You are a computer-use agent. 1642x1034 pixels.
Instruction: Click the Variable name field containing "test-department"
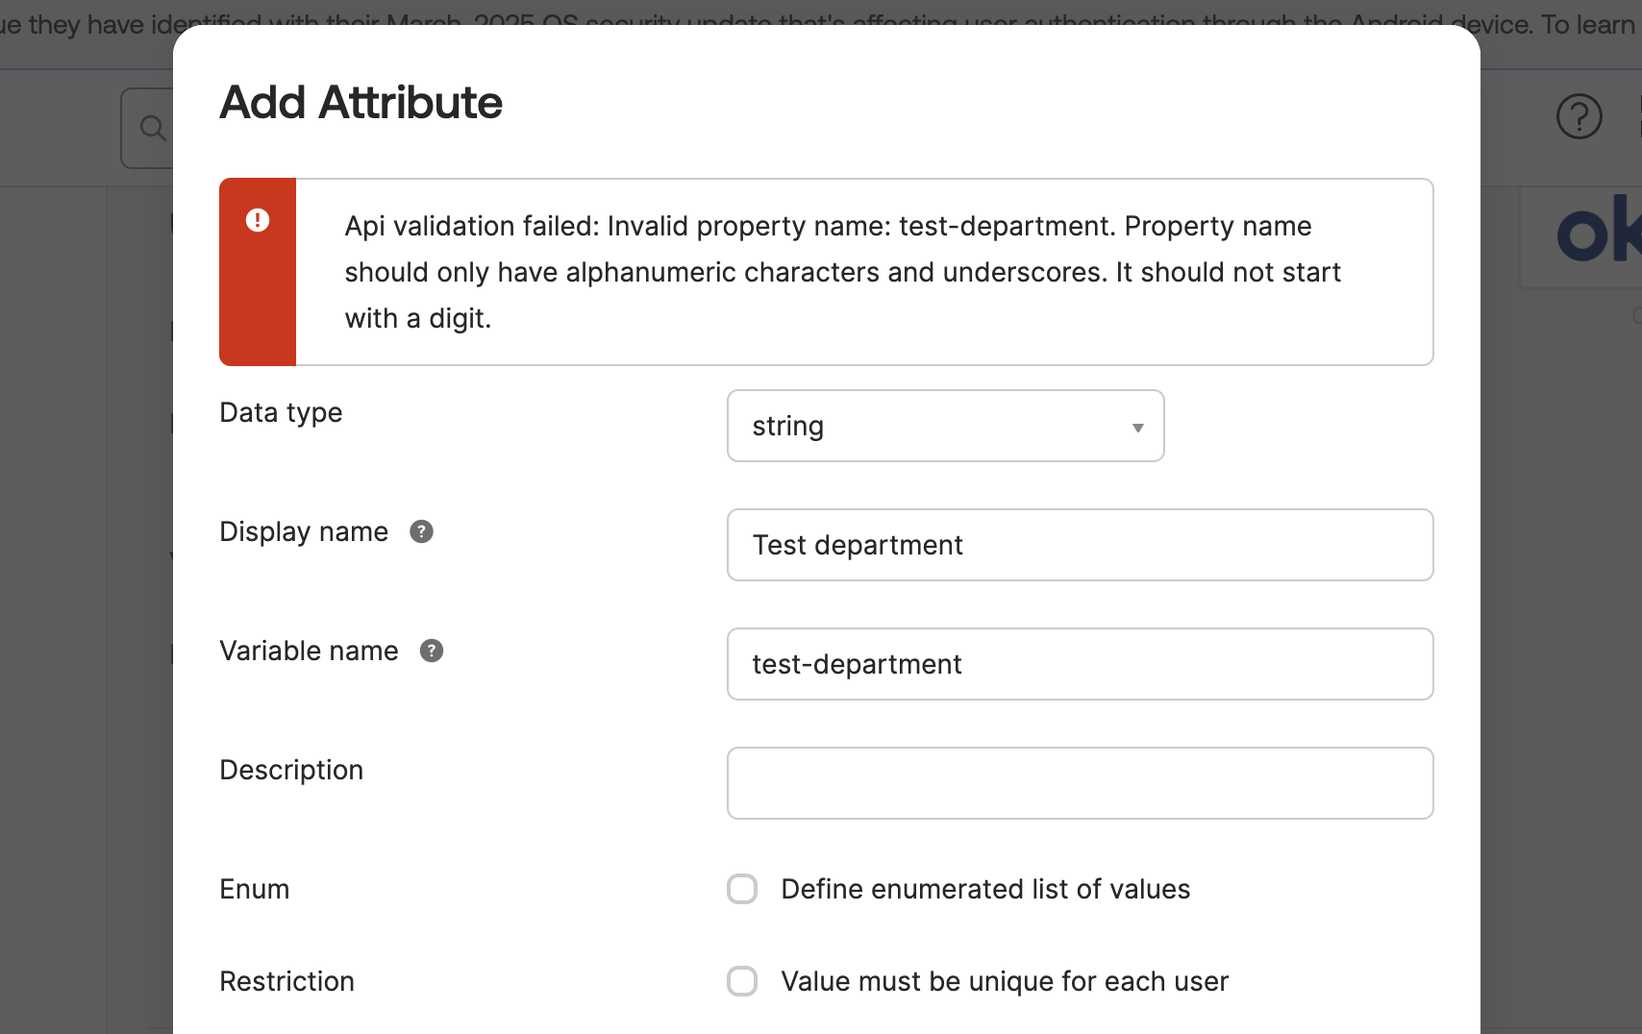(x=1080, y=664)
